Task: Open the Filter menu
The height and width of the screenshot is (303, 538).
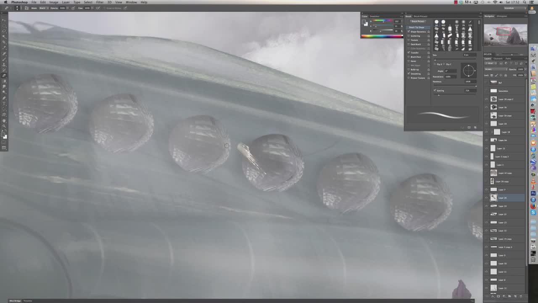Action: coord(100,2)
